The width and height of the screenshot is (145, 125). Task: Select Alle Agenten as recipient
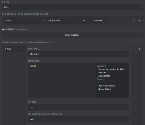click(104, 76)
